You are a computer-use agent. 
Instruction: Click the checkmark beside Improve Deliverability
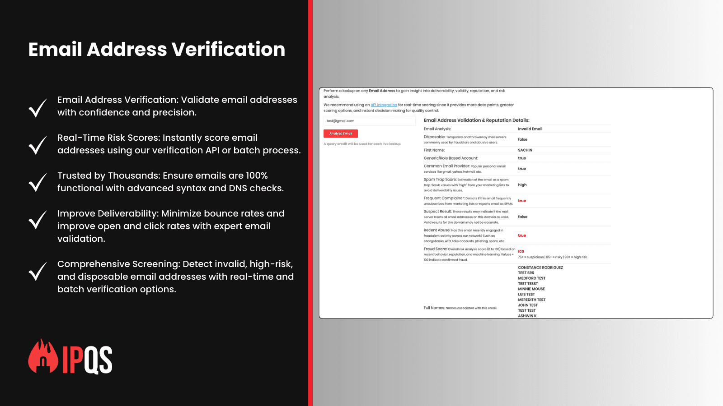point(38,220)
